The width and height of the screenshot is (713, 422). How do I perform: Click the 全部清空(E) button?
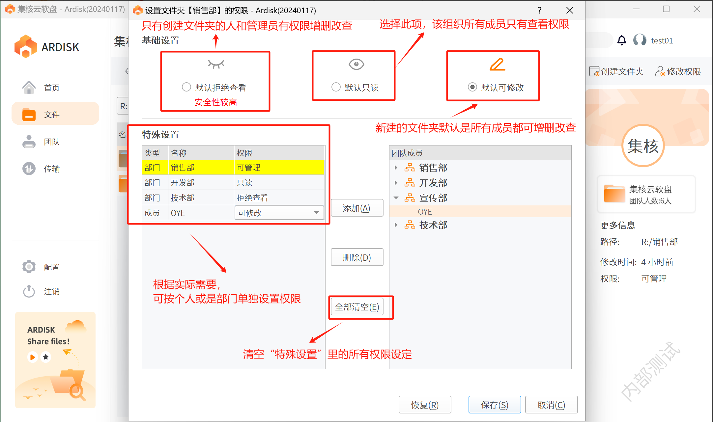[x=357, y=307]
